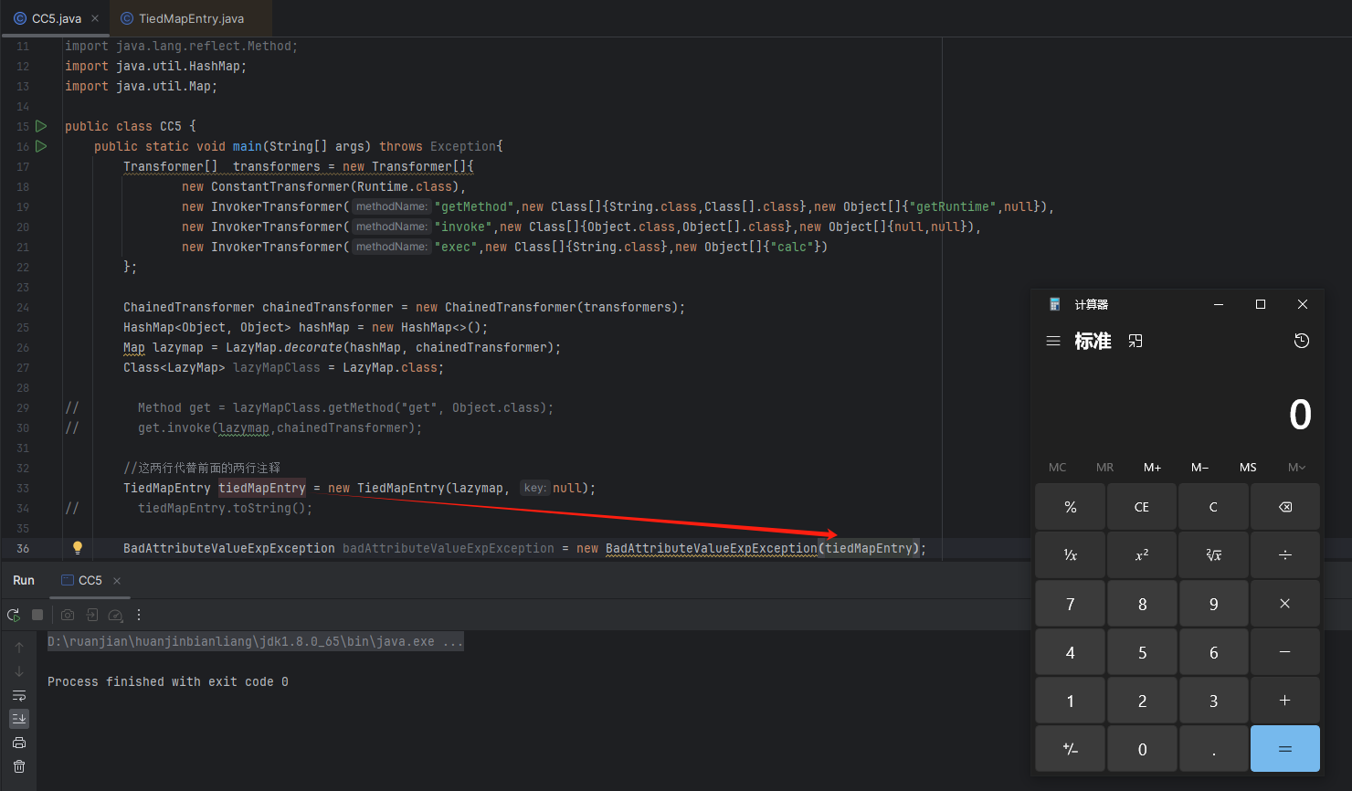Click Calculator digit 9
Viewport: 1352px width, 791px height.
(x=1213, y=604)
